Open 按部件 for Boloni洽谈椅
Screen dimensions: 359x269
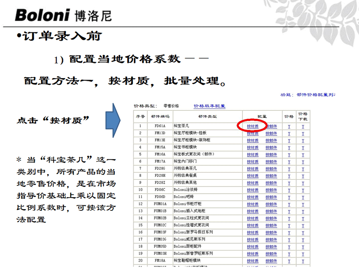pyautogui.click(x=271, y=190)
